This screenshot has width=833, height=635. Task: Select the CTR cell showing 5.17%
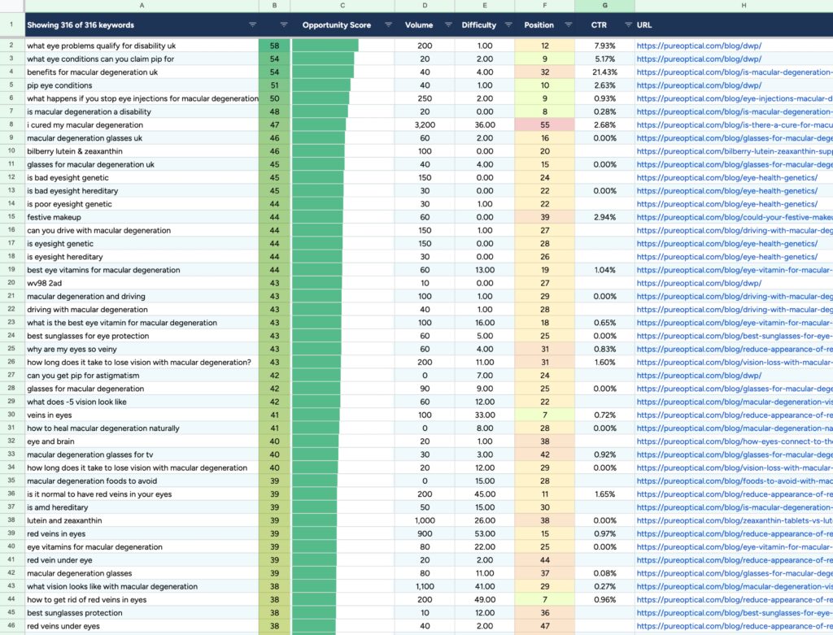605,59
